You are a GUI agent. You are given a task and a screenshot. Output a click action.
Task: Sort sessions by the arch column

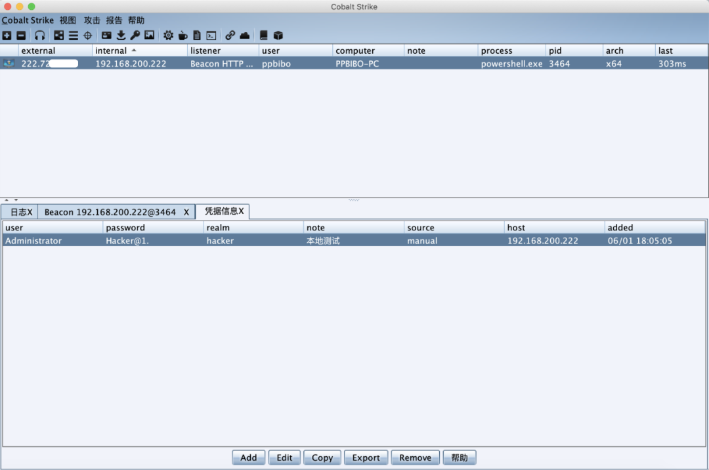click(x=629, y=51)
